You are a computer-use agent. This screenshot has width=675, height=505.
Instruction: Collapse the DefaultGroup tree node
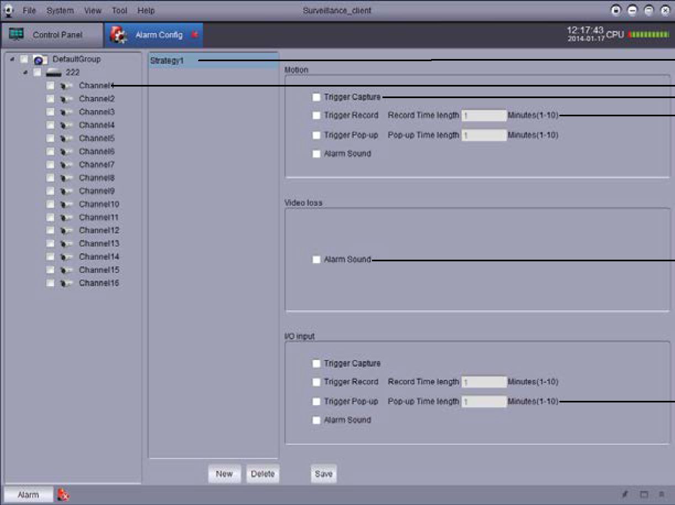click(12, 59)
